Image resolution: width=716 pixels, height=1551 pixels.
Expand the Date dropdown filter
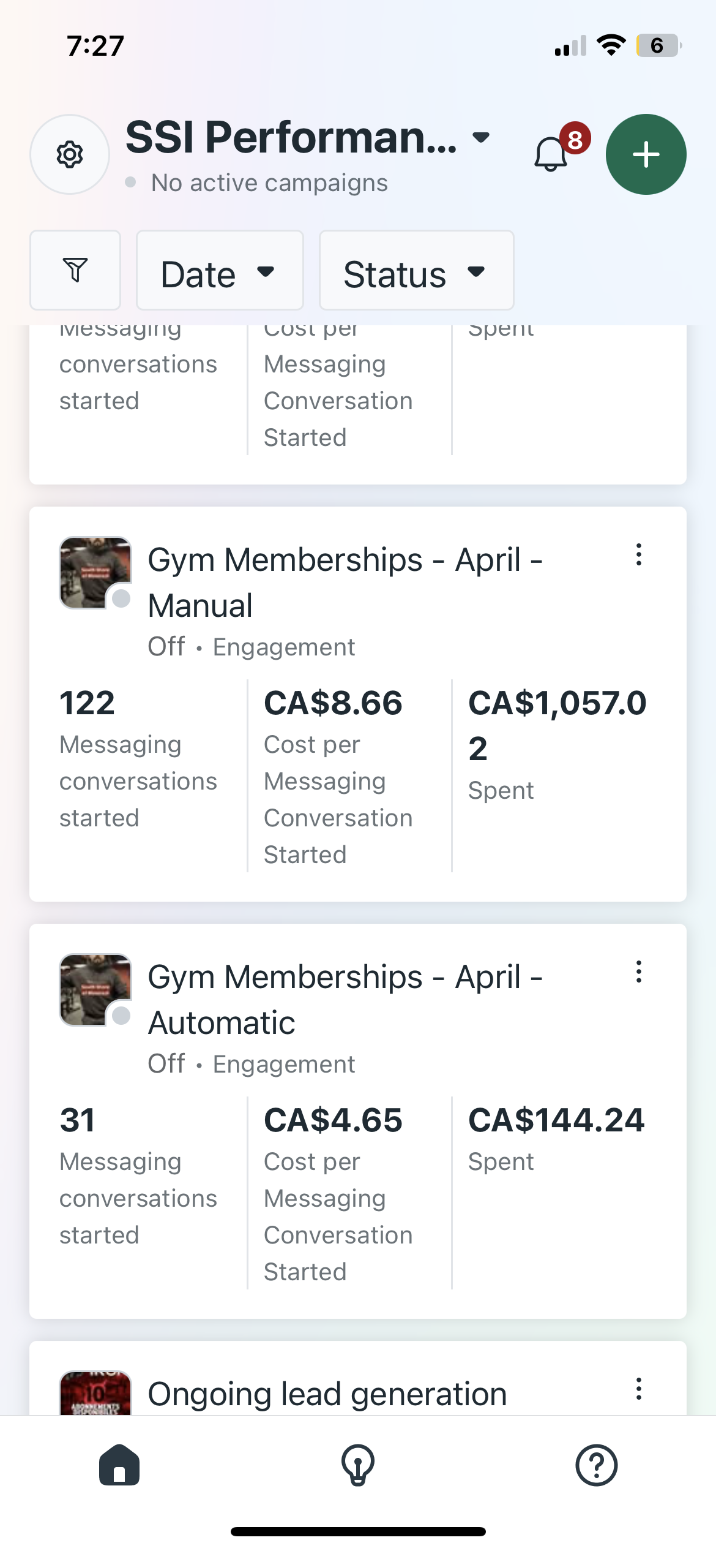coord(220,270)
